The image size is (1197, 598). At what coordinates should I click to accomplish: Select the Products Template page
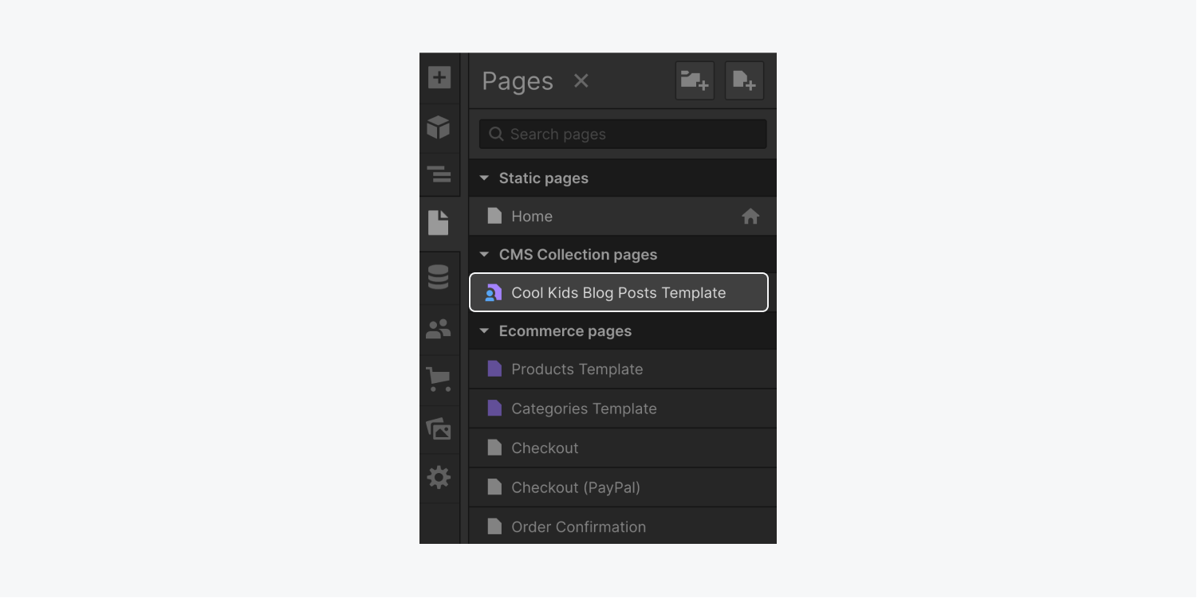click(x=577, y=369)
